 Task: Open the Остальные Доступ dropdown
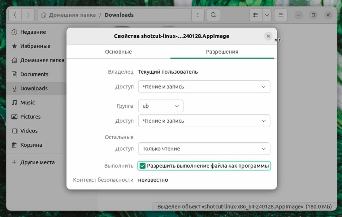(x=204, y=149)
